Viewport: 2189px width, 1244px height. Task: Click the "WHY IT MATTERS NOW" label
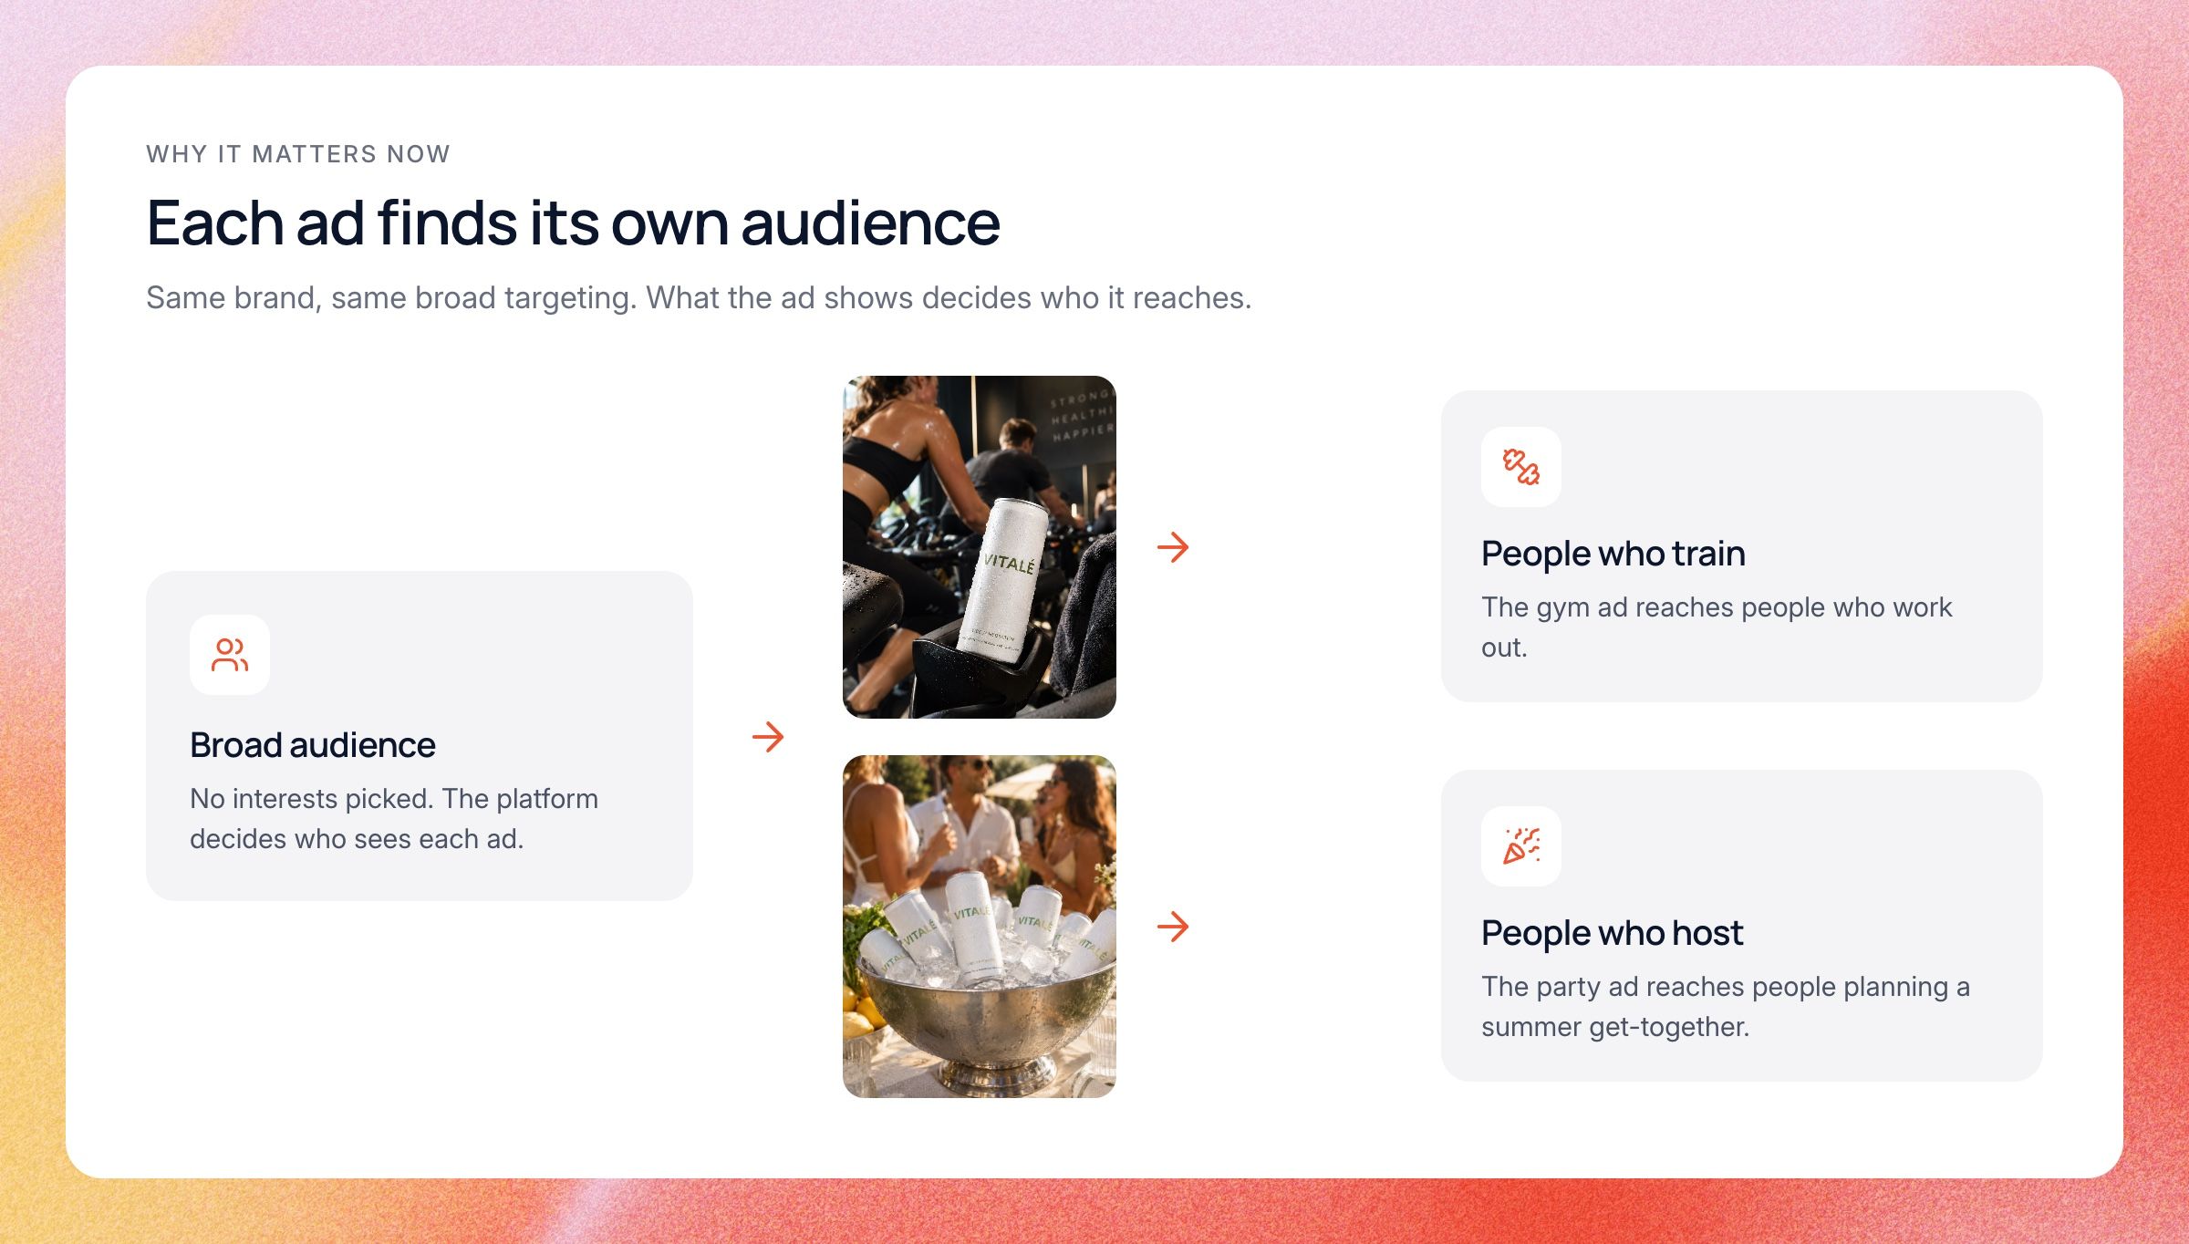coord(298,154)
